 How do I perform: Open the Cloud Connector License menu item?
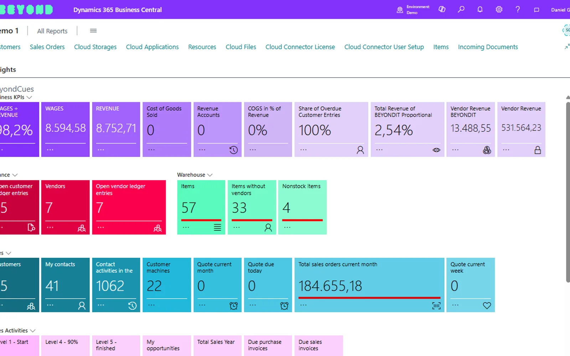(x=300, y=47)
